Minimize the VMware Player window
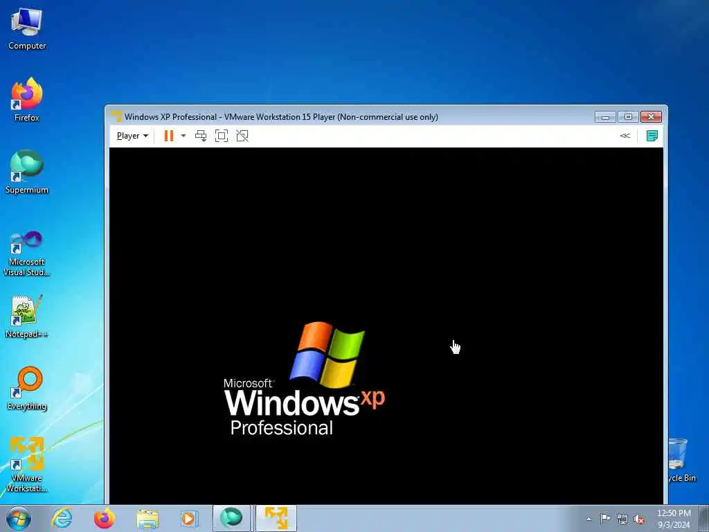 point(605,116)
